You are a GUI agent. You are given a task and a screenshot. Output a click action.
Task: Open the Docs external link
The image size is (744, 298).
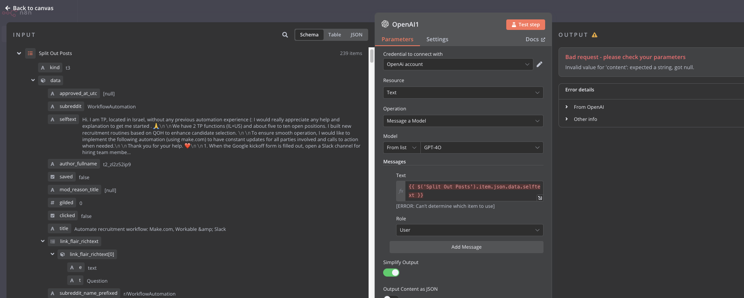(x=535, y=39)
